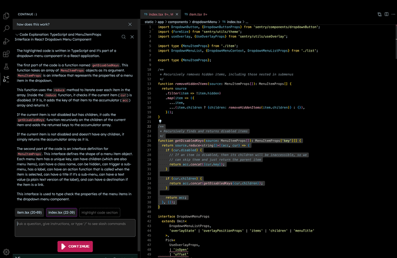This screenshot has width=397, height=258.
Task: Open the Testing beaker view
Action: coord(6,66)
